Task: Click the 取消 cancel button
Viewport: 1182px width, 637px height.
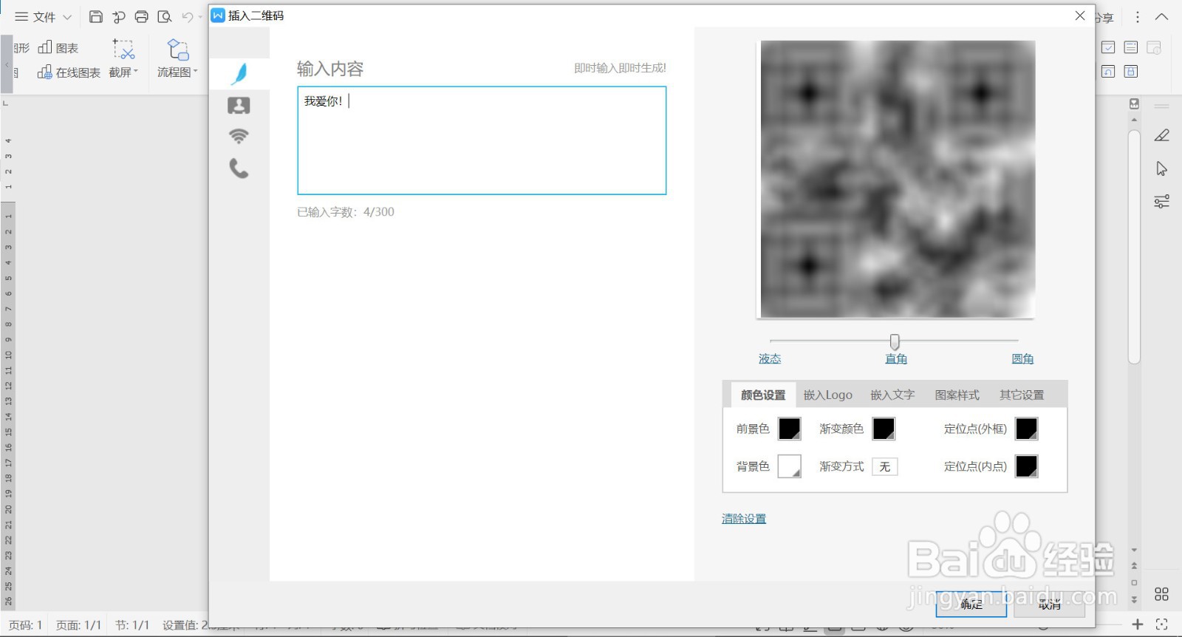Action: [1049, 604]
